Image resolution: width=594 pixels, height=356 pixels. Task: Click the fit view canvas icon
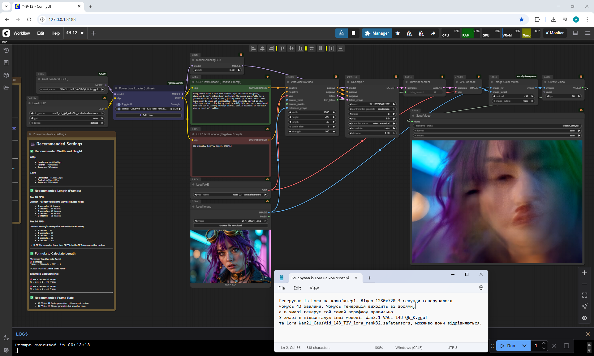pos(584,295)
